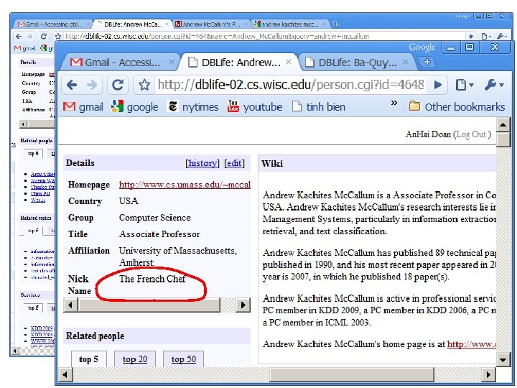Viewport: 517px width, 388px height.
Task: Click the Log Out link
Action: 471,134
